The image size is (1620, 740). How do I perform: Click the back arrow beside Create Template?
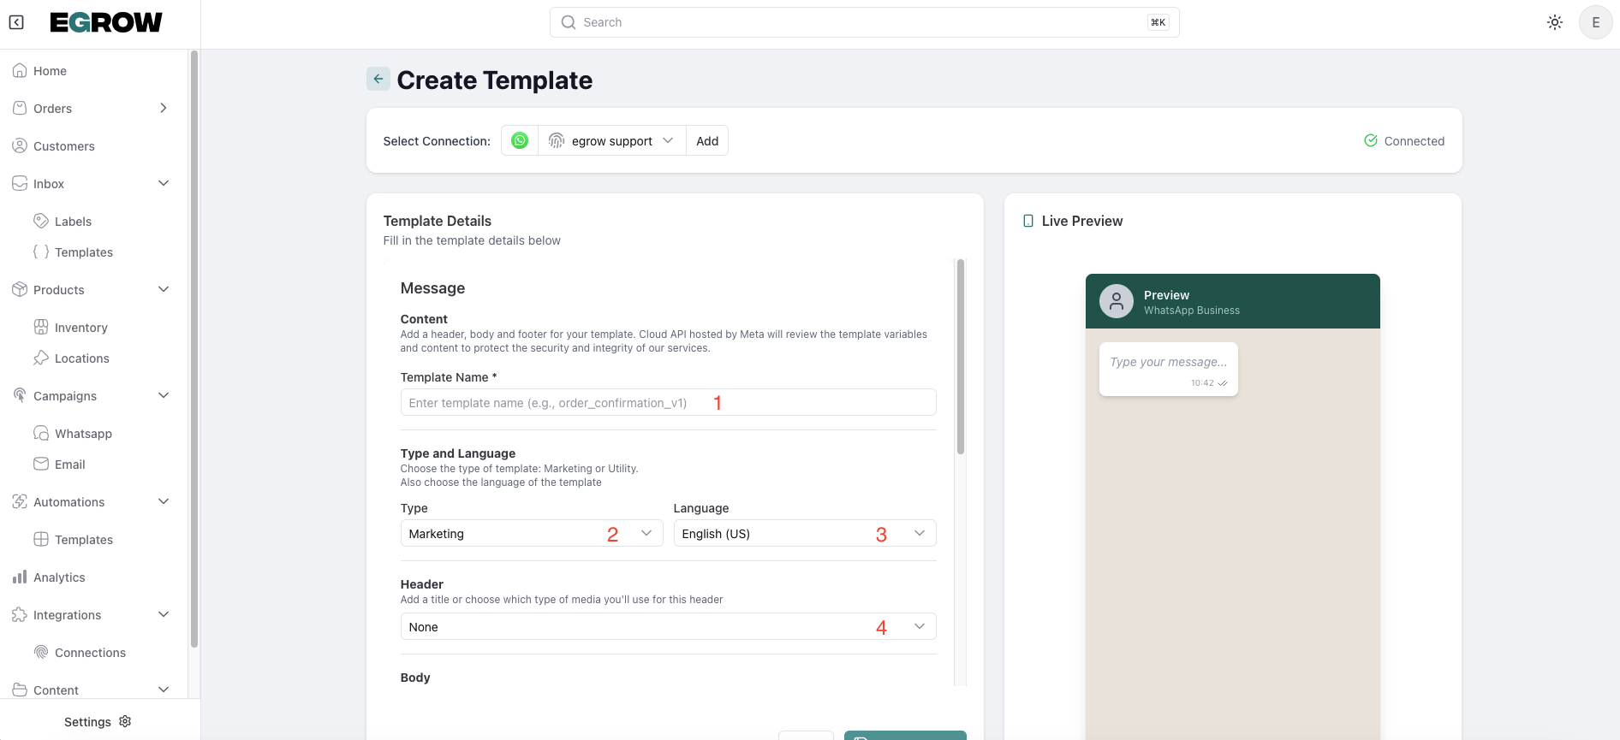coord(378,79)
